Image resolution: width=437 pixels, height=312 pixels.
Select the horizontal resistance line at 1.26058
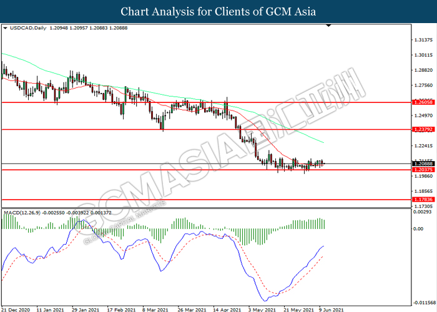pos(187,102)
